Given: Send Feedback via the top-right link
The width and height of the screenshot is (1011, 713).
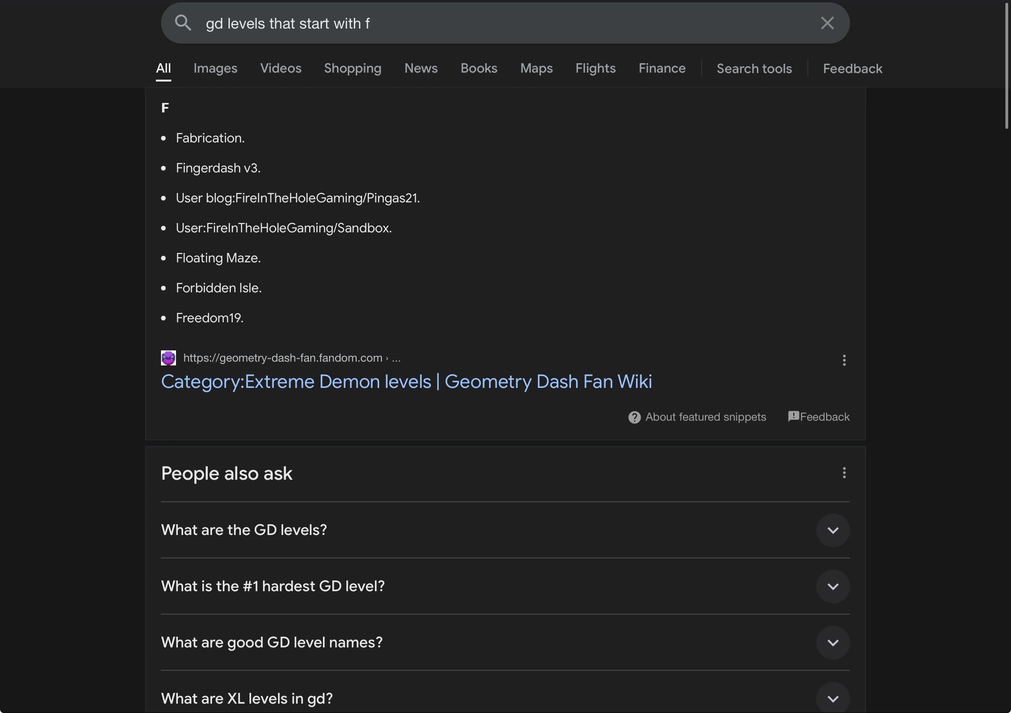Looking at the screenshot, I should pyautogui.click(x=852, y=68).
